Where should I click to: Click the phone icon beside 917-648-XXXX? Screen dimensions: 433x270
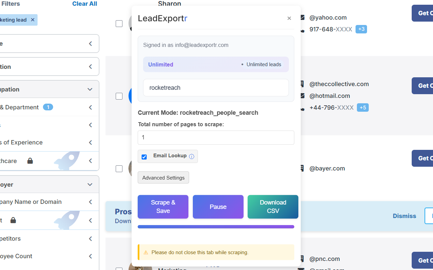tap(302, 30)
